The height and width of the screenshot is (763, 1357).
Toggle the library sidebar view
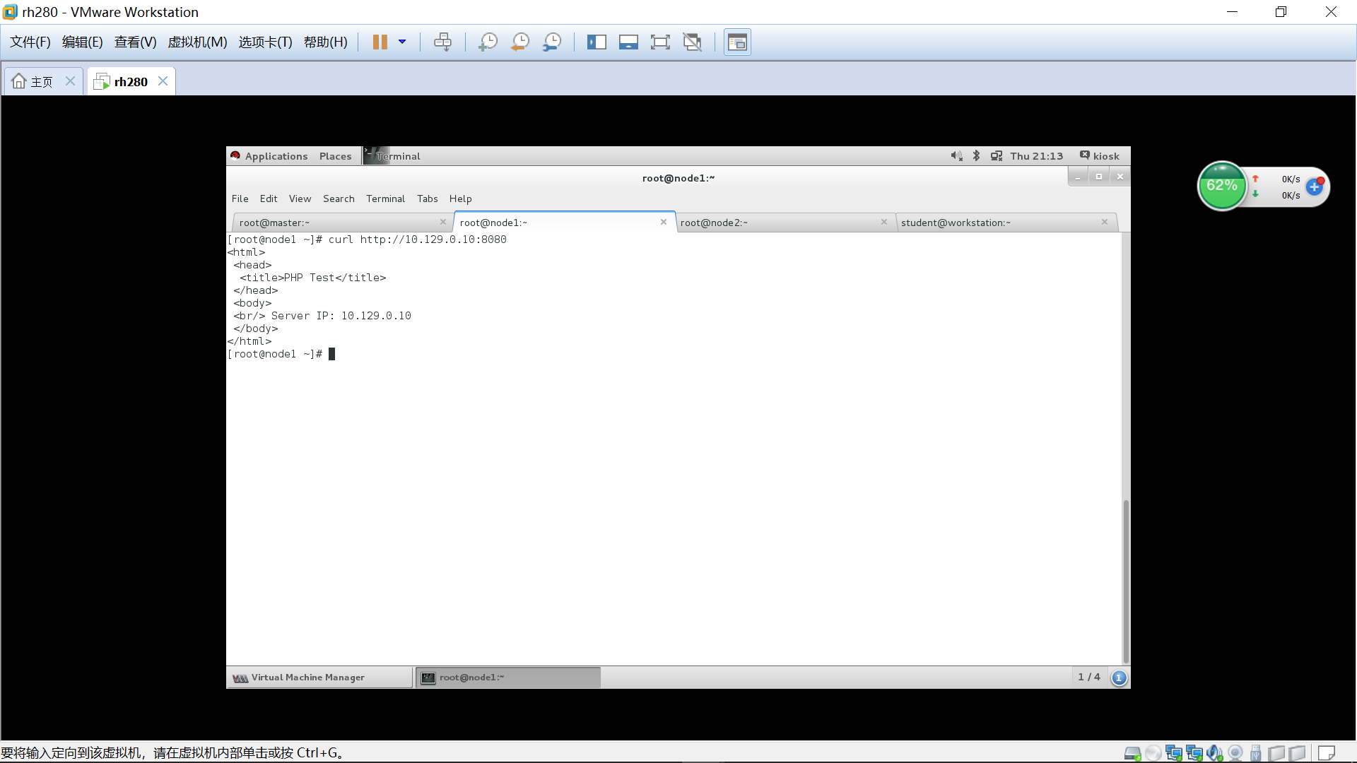coord(597,42)
